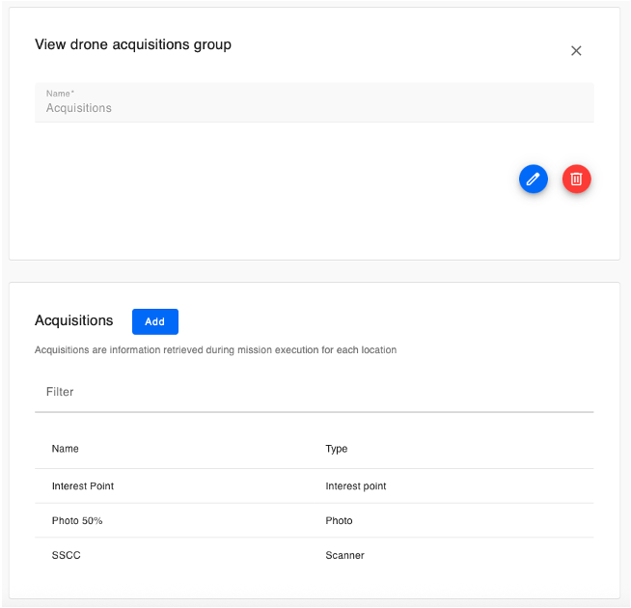
Task: Click the lowercase Interest point type cell
Action: pos(356,486)
